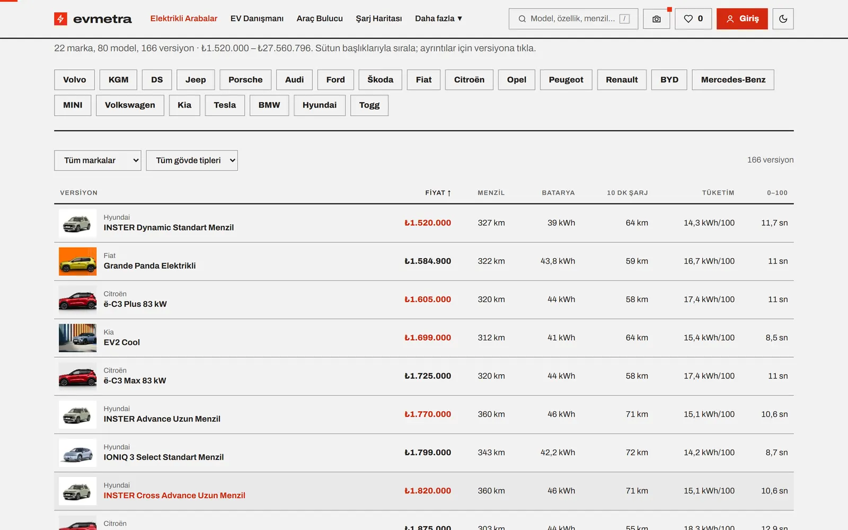Screen dimensions: 848x530
Task: Click the 42,2 kWh battery value
Action: (x=558, y=453)
